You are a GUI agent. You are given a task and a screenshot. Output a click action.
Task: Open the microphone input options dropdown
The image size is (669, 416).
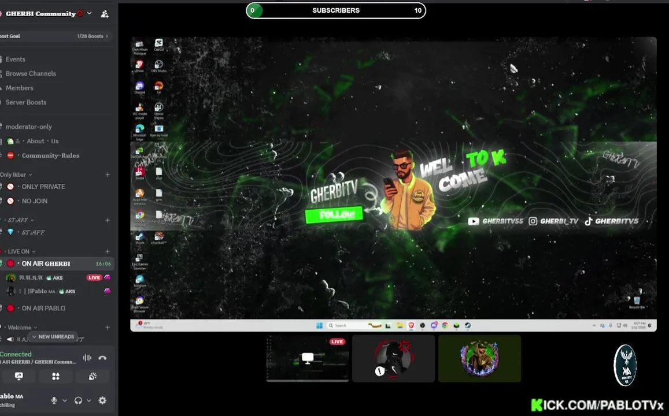click(64, 400)
